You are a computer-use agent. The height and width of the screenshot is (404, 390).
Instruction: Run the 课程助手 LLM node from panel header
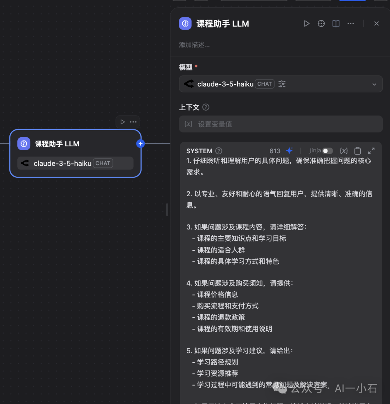[x=306, y=24]
